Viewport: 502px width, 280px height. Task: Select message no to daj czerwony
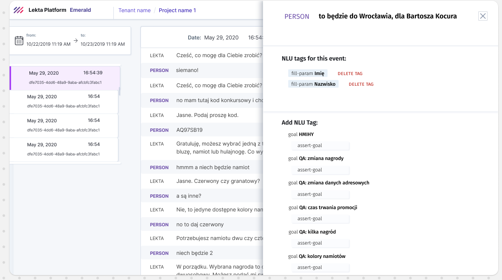pyautogui.click(x=202, y=224)
